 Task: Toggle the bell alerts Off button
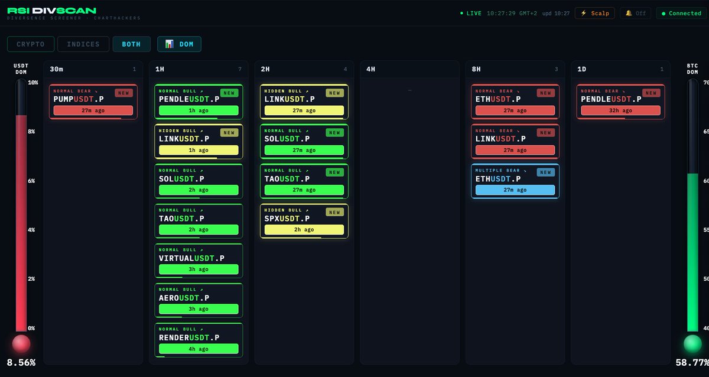click(636, 13)
